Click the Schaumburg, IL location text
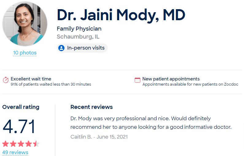244x156 pixels. [78, 37]
